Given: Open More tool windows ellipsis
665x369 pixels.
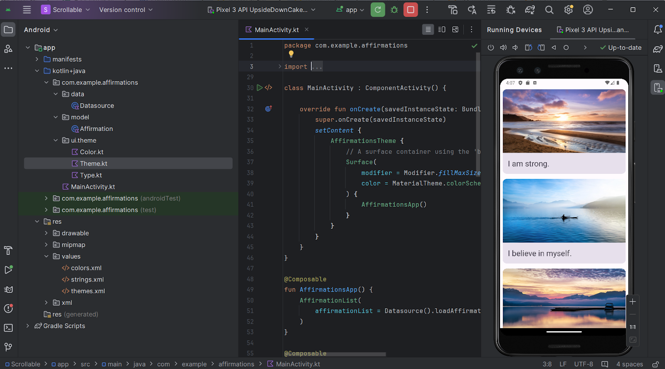Looking at the screenshot, I should point(8,68).
